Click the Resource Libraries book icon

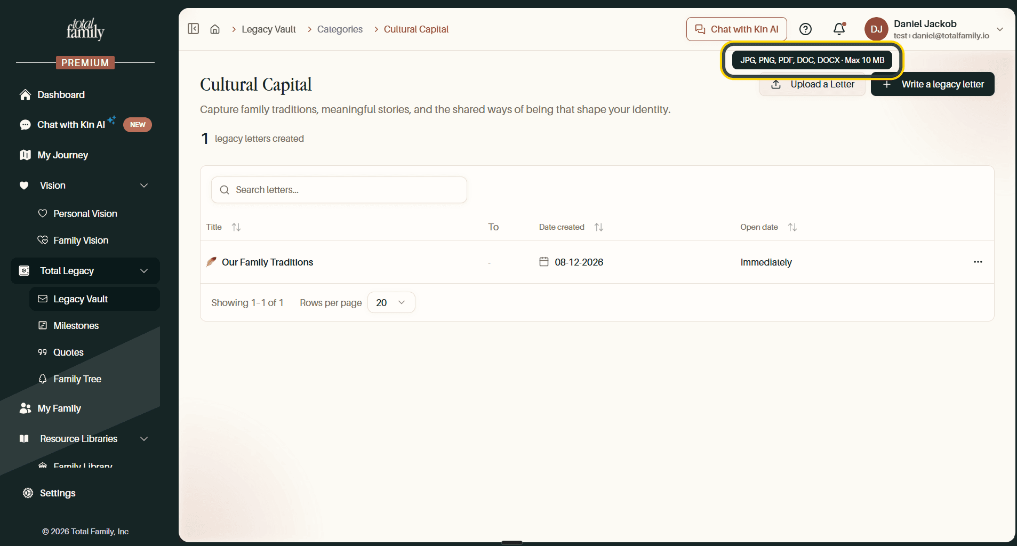coord(24,439)
